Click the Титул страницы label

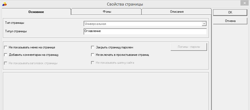pyautogui.click(x=16, y=31)
